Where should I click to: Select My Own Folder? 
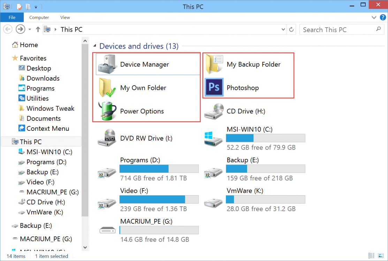[143, 87]
